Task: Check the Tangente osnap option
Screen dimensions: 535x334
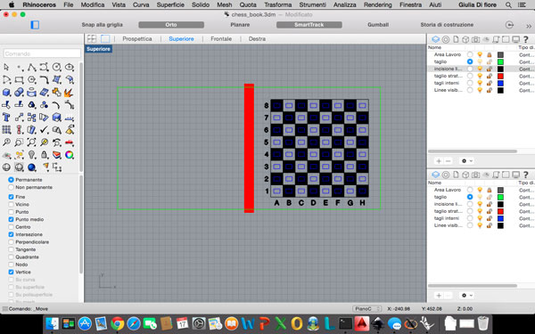Action: pyautogui.click(x=11, y=249)
